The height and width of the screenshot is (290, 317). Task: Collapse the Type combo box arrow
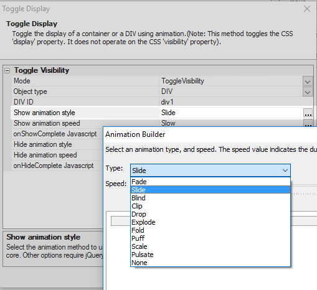click(285, 171)
